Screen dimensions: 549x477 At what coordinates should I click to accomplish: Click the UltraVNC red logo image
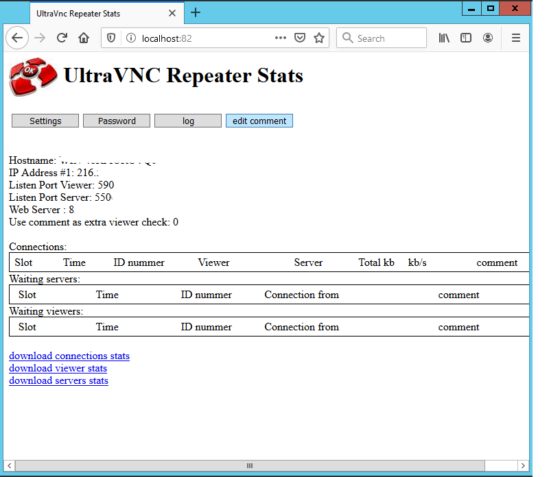(x=33, y=77)
